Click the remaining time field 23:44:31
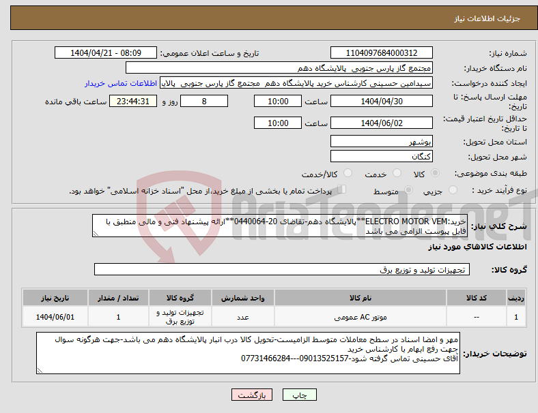Image resolution: width=538 pixels, height=413 pixels. (133, 101)
